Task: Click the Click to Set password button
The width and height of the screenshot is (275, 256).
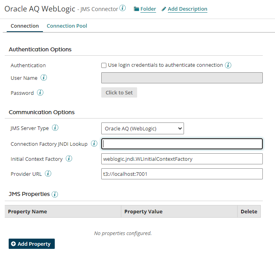Action: 119,92
